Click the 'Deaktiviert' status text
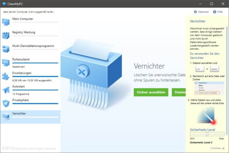Screen dimensions: 229x153 (18, 67)
